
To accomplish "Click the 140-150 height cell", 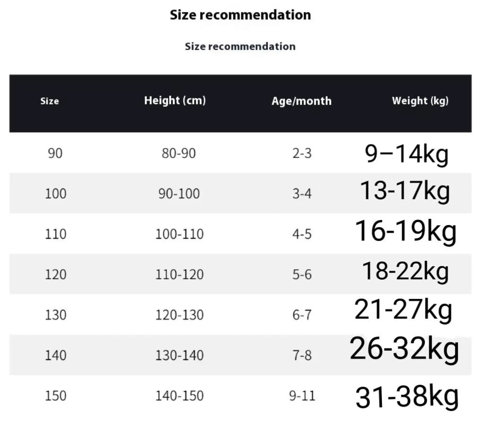I will pos(180,396).
